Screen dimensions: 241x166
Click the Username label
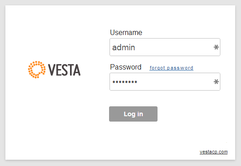click(x=126, y=32)
